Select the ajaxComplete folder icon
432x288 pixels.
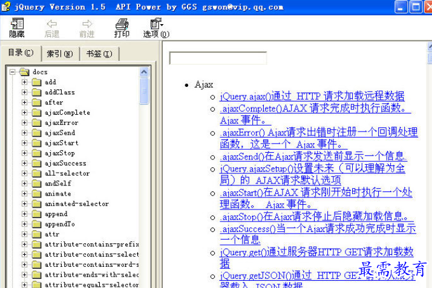click(36, 113)
